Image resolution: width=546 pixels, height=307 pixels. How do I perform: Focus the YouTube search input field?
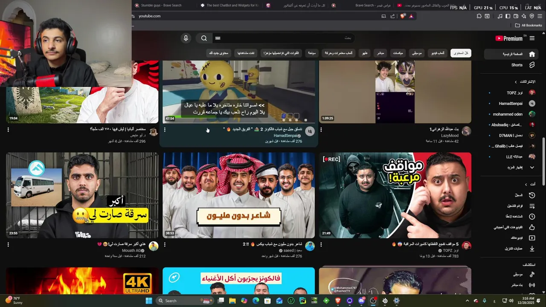(284, 38)
